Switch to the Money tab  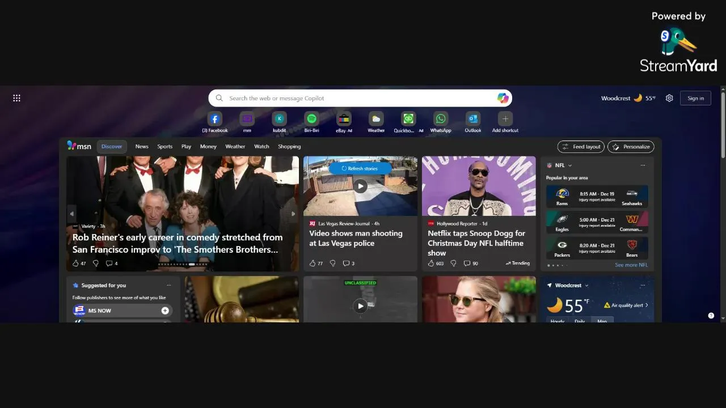coord(208,146)
